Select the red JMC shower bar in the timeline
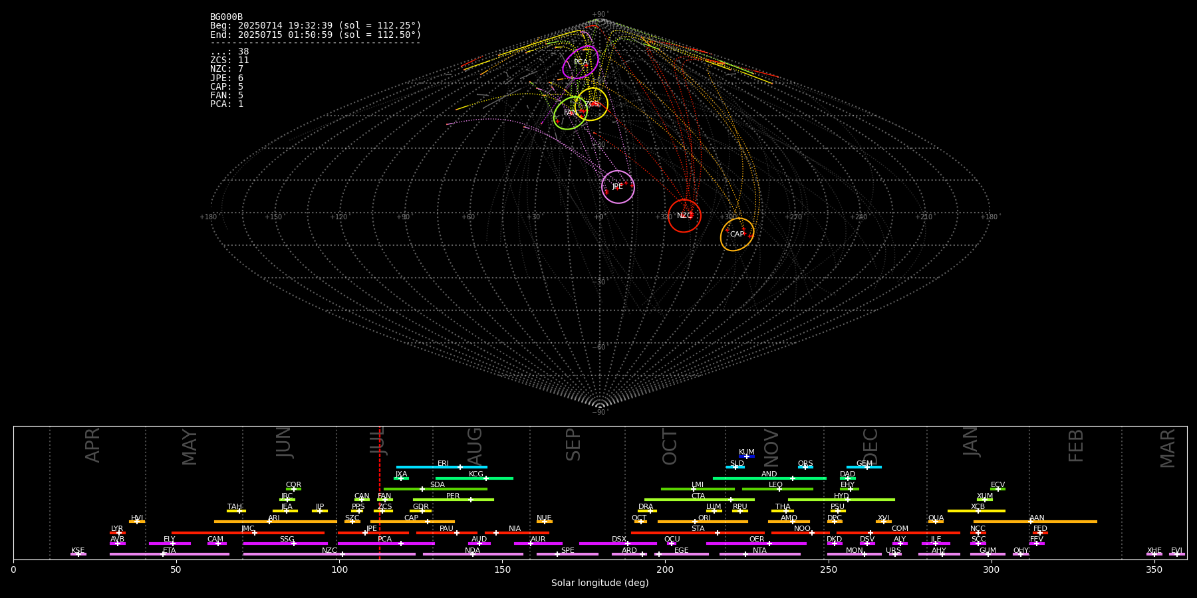 (248, 533)
